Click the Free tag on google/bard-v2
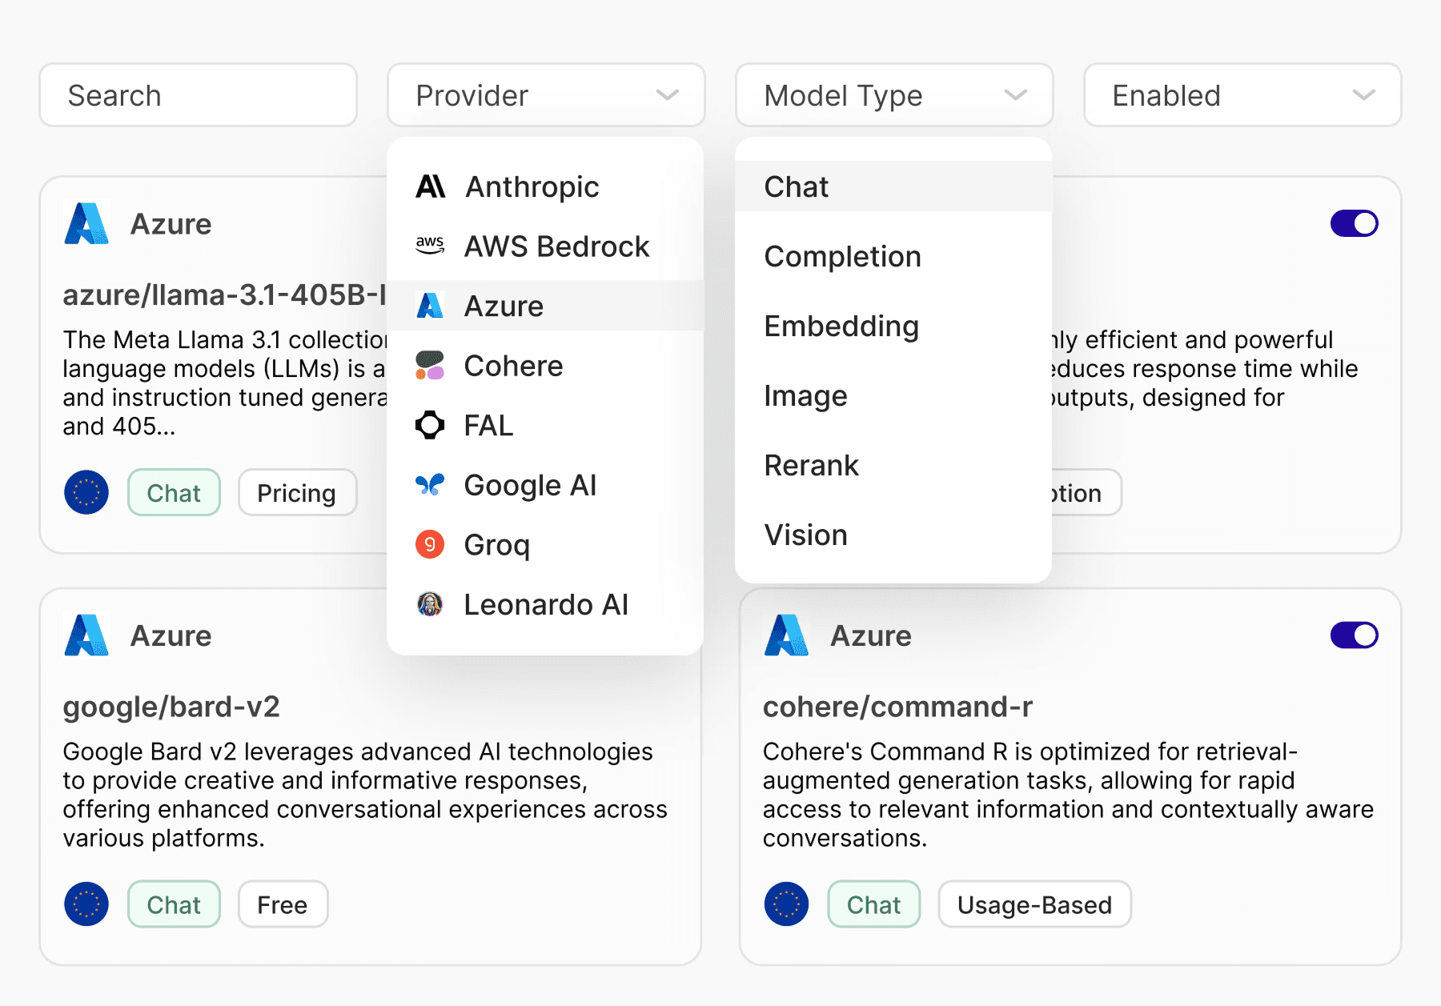1441x1006 pixels. click(x=283, y=904)
